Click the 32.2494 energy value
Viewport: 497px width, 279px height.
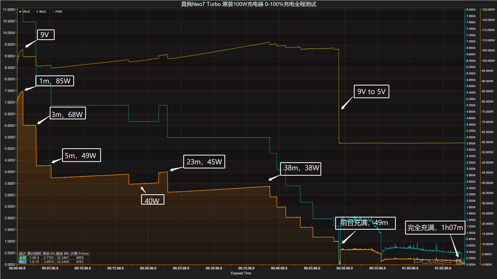point(63,262)
